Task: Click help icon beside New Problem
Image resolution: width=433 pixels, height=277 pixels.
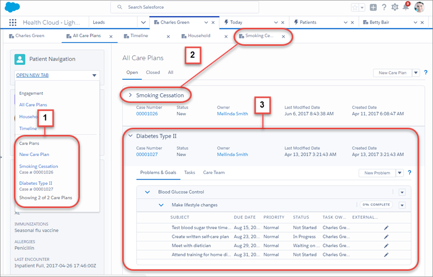Action: pyautogui.click(x=409, y=172)
